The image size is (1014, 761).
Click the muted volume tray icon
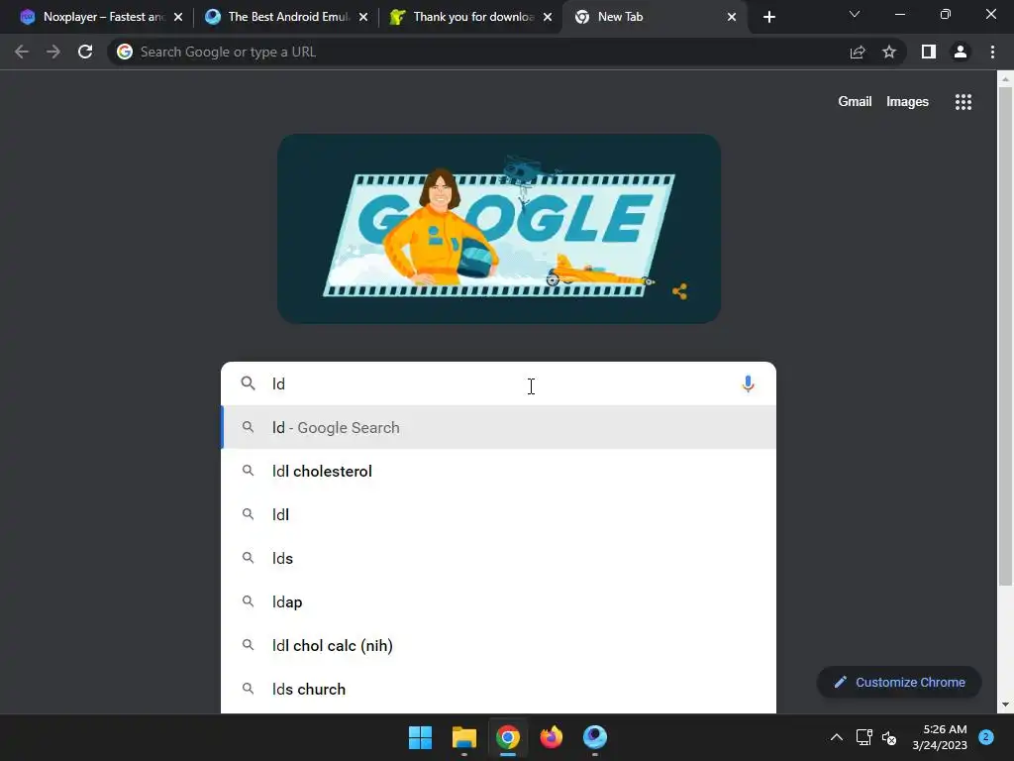[889, 737]
